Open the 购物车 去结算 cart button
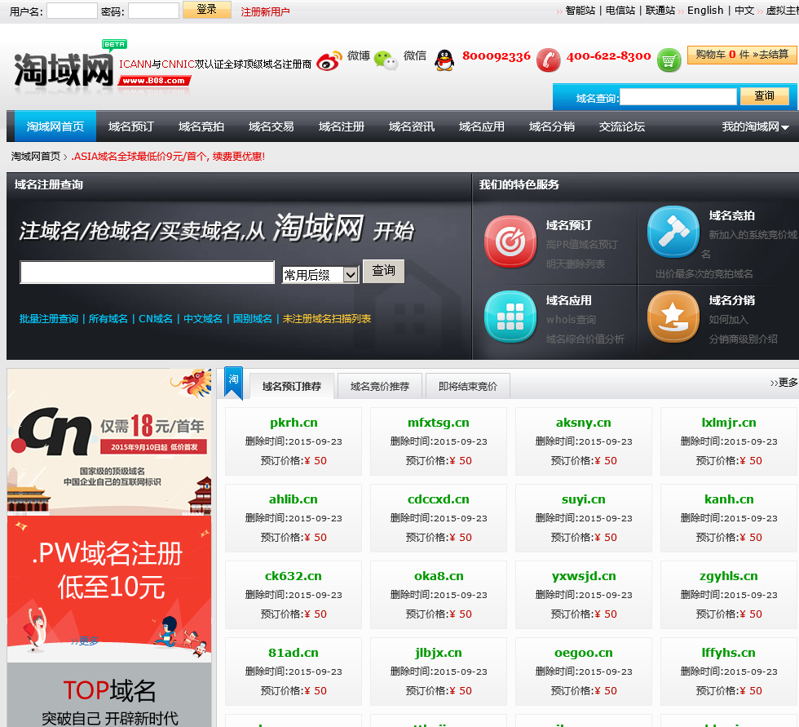Viewport: 799px width, 727px height. pos(742,55)
